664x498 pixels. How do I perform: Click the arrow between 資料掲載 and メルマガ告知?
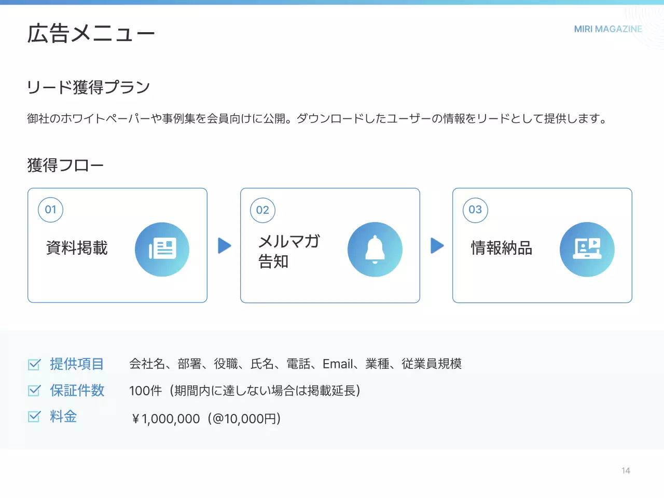click(224, 246)
